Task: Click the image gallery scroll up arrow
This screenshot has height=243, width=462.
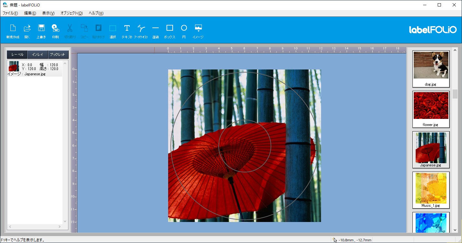Action: click(455, 50)
